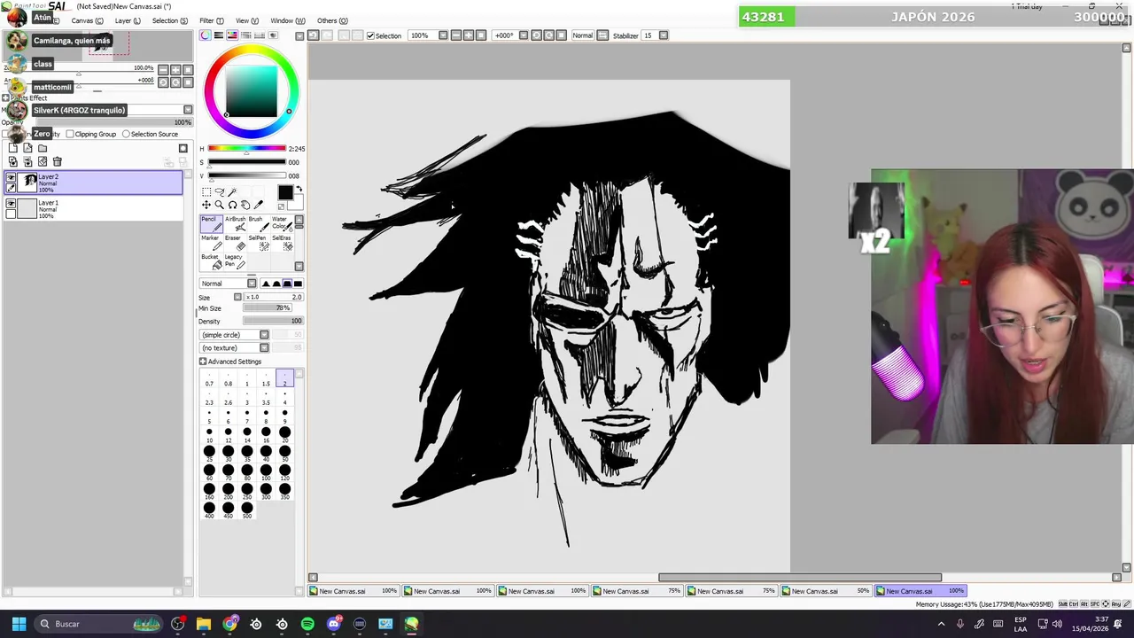Viewport: 1134px width, 638px height.
Task: Zoom in with toolbar plus button
Action: (x=469, y=35)
